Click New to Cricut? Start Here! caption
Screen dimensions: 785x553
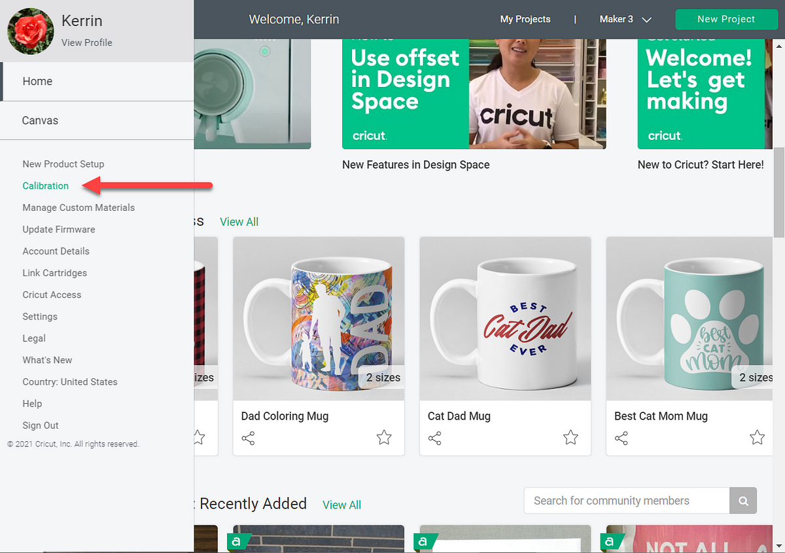701,165
